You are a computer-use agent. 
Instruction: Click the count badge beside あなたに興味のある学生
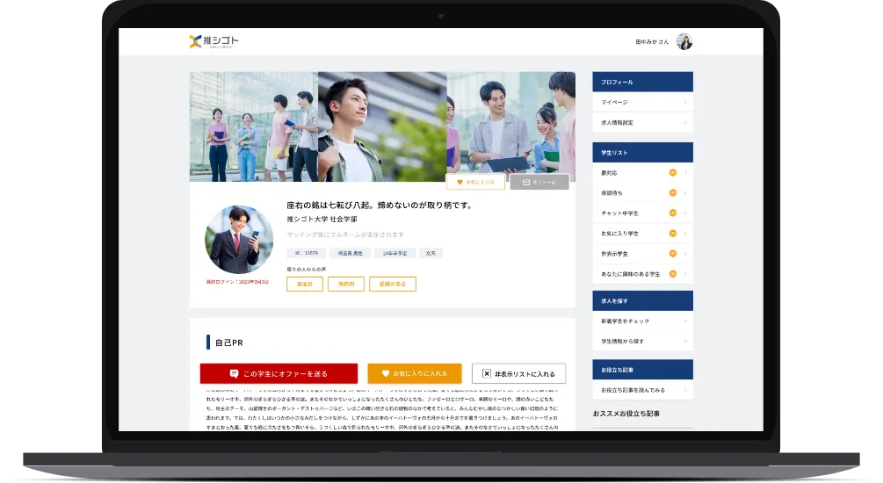pos(672,274)
